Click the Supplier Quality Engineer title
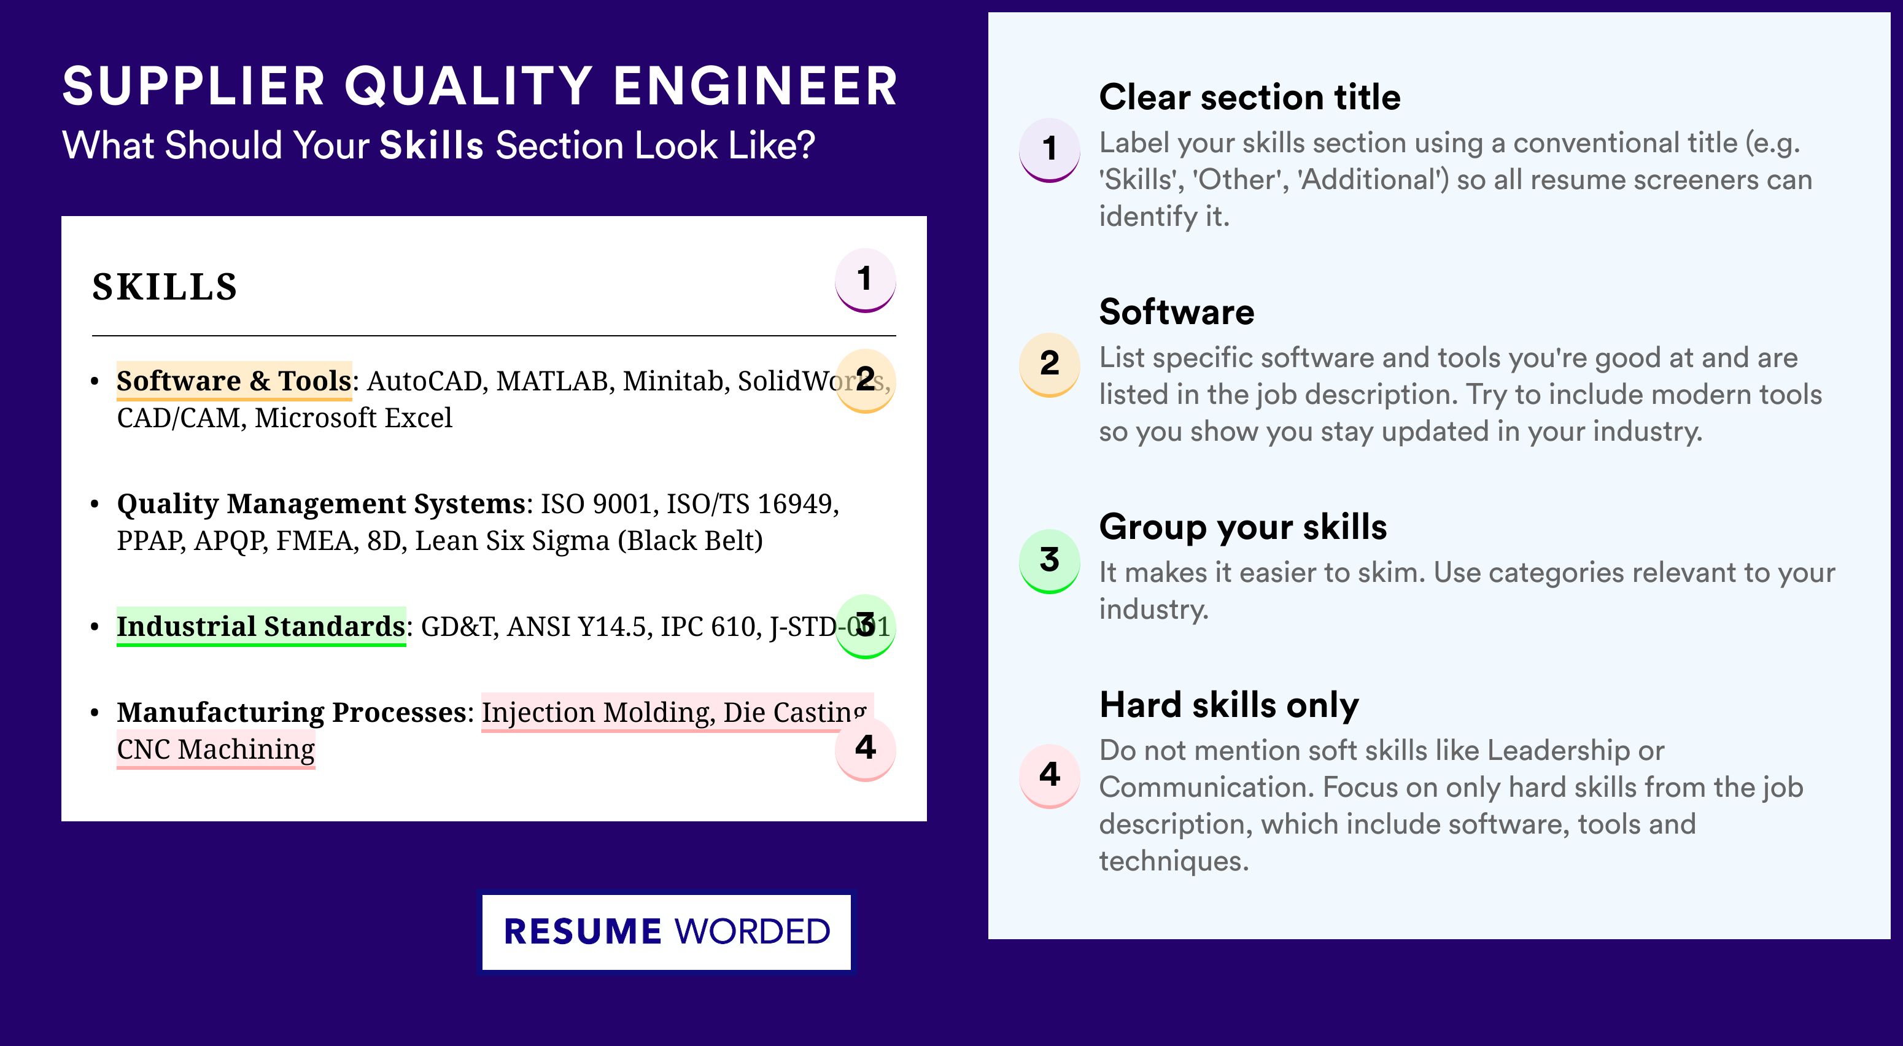 click(480, 87)
